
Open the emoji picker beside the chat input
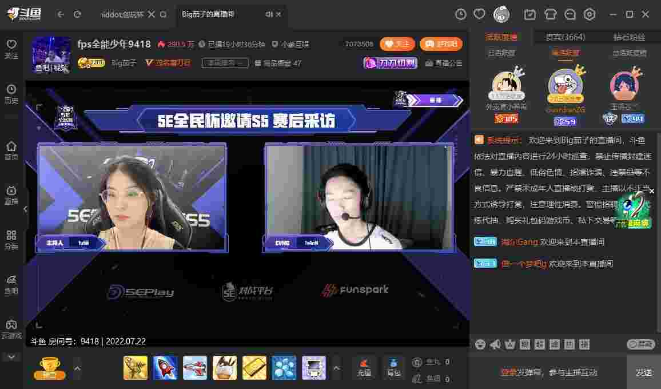pyautogui.click(x=480, y=344)
